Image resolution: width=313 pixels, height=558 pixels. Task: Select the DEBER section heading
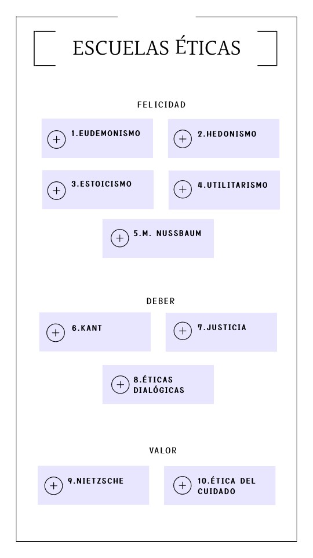[161, 301]
